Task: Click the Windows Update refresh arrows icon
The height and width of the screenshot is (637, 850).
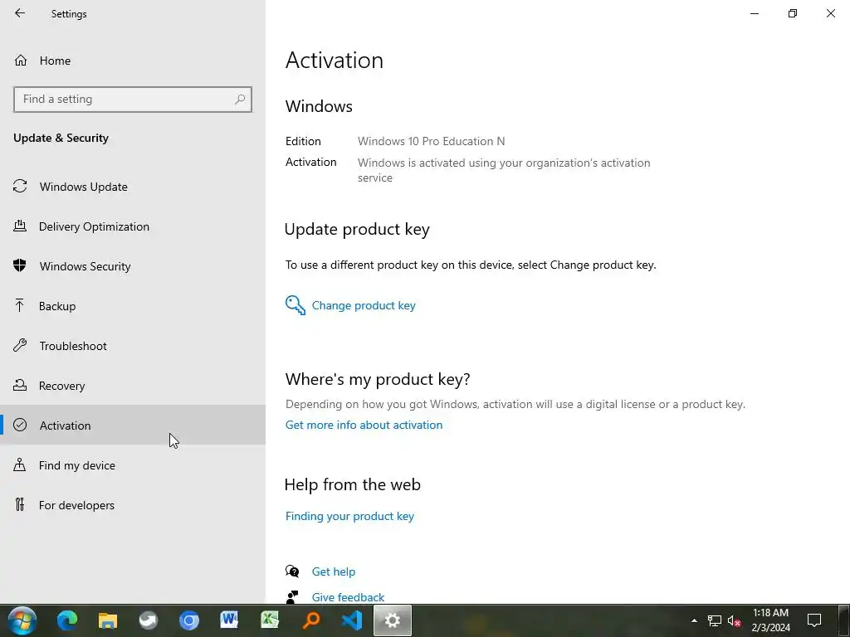Action: (x=20, y=187)
